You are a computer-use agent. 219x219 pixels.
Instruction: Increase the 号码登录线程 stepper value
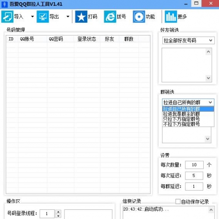(58, 212)
